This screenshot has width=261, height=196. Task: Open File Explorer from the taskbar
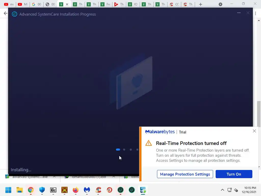[x=19, y=190]
